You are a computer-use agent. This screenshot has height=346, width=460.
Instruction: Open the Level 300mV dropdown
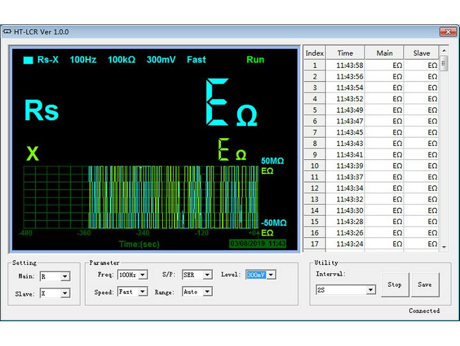[271, 275]
